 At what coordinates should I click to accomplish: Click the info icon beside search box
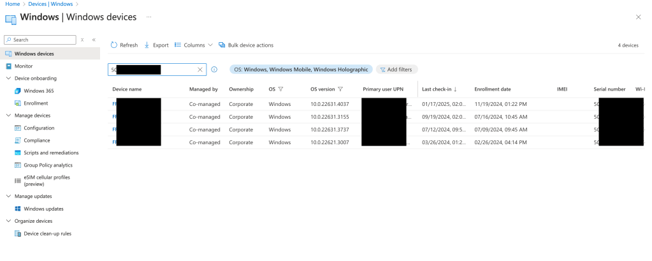(214, 70)
